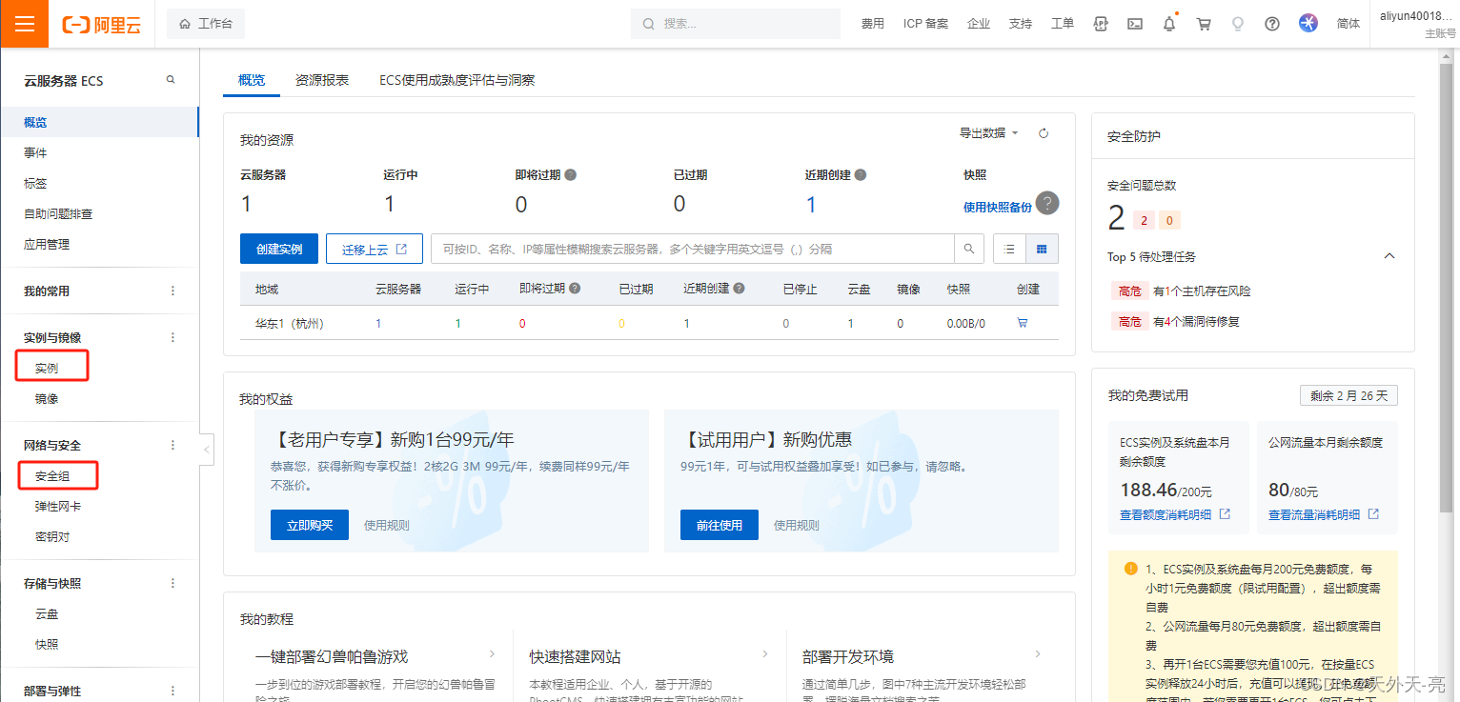The image size is (1460, 702).
Task: Click the 即将过期 column help icon
Action: tap(575, 288)
